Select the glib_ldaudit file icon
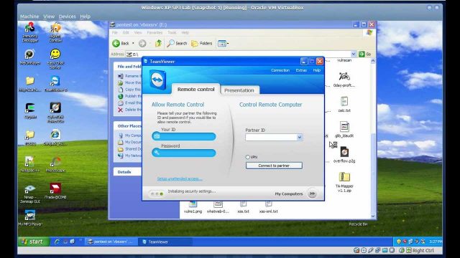This screenshot has width=460, height=258. 344,129
